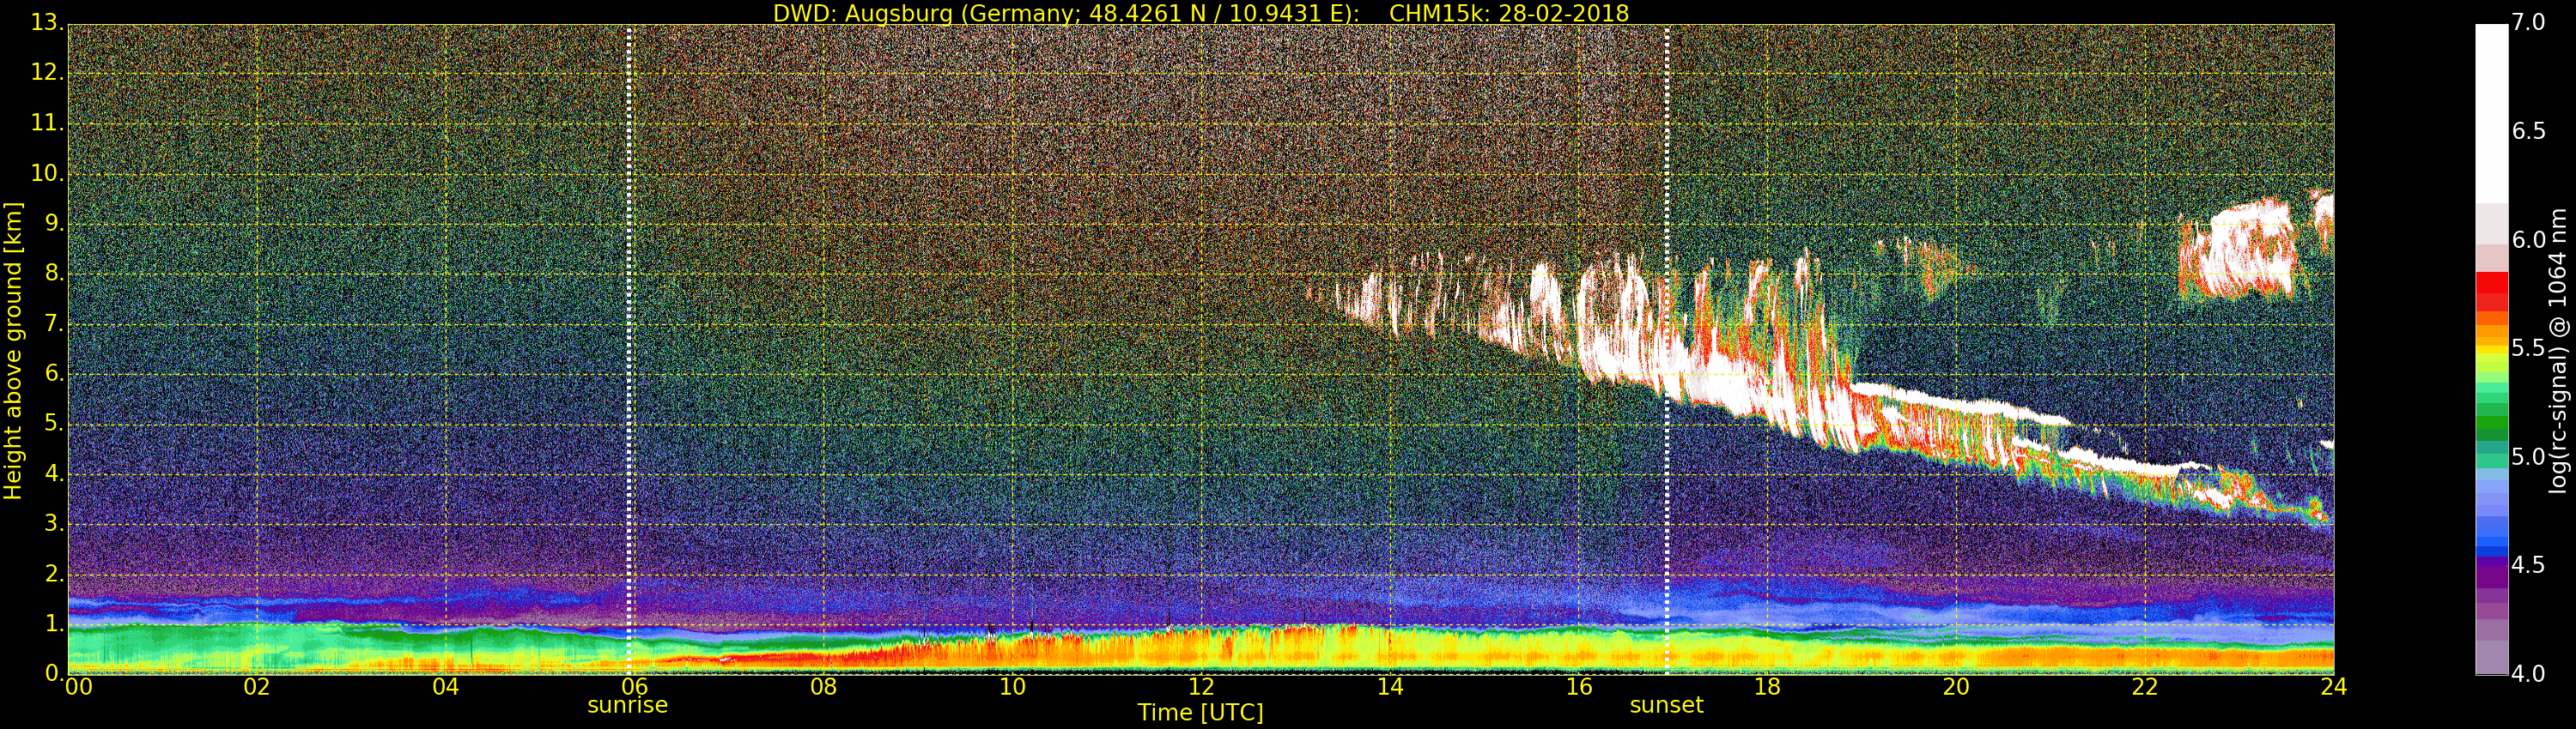
Task: Click the time-axis tick label 06
Action: pos(635,687)
